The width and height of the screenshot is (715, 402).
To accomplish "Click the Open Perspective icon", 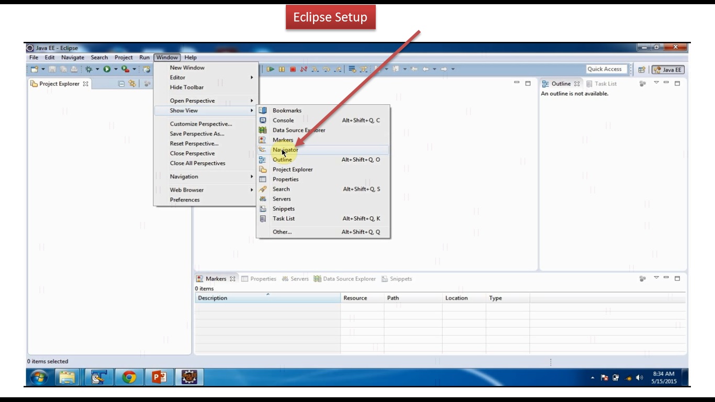I will tap(642, 70).
